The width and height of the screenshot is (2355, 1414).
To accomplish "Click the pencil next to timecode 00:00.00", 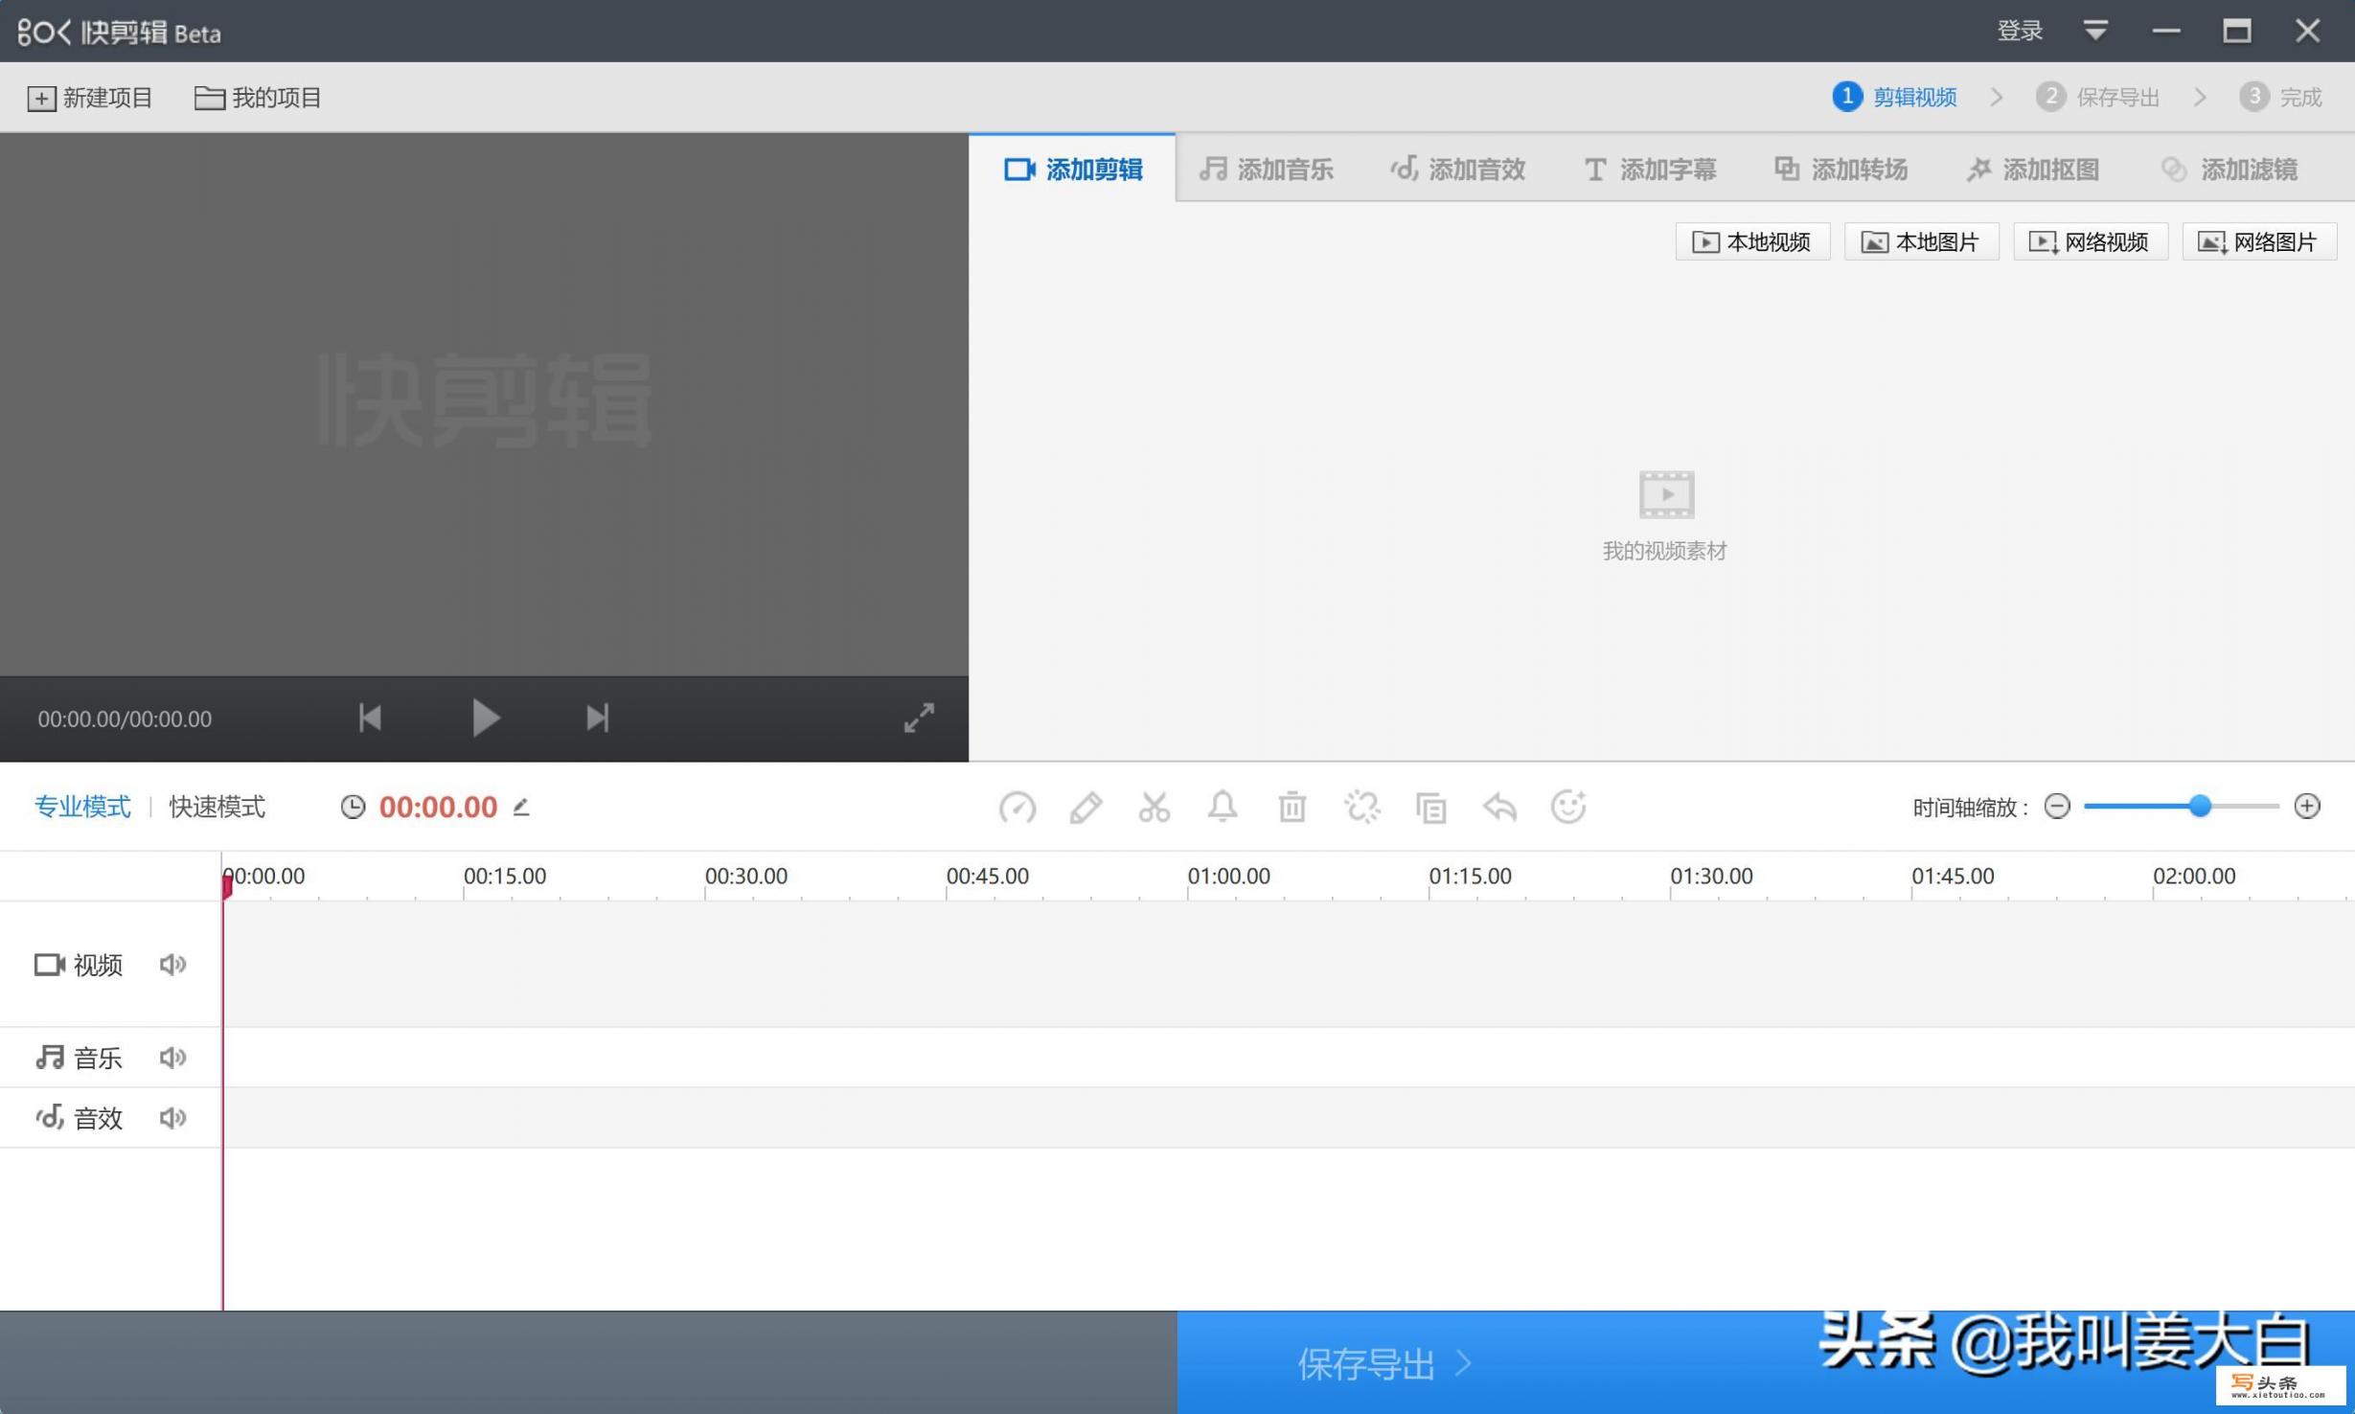I will tap(521, 807).
